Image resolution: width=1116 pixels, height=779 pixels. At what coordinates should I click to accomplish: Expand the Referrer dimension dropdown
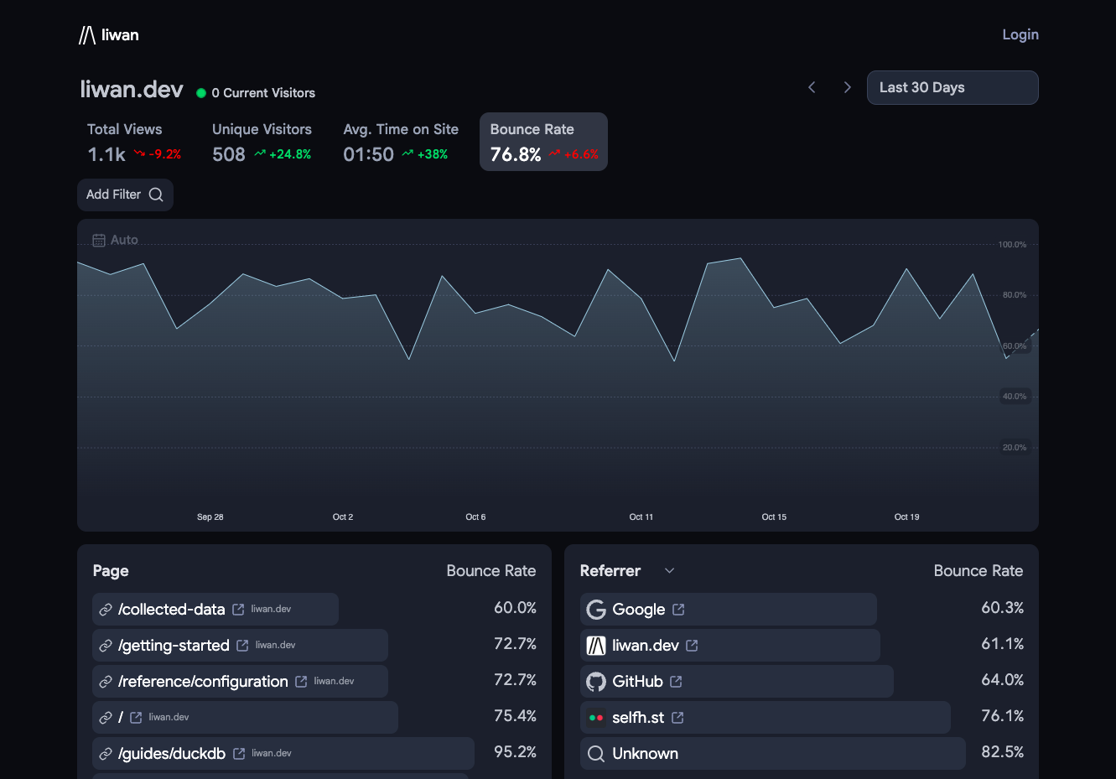point(669,571)
